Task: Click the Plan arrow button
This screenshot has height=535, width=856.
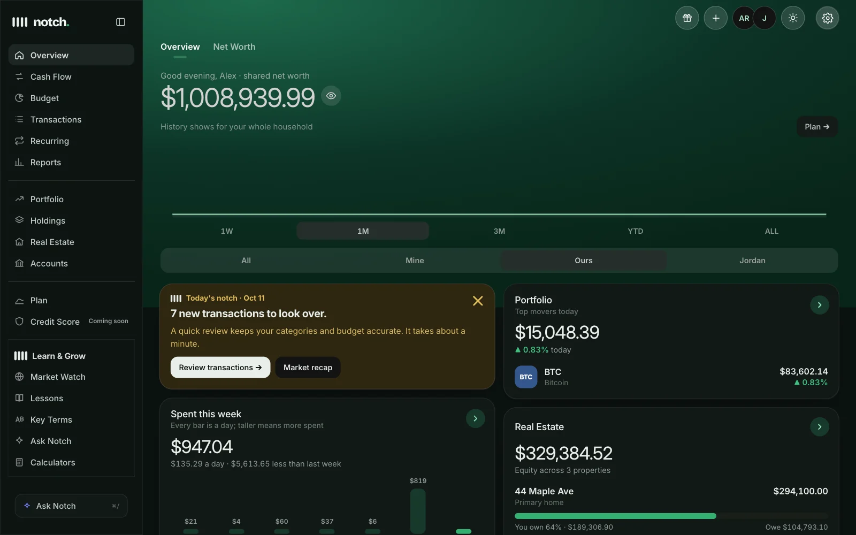Action: (x=817, y=127)
